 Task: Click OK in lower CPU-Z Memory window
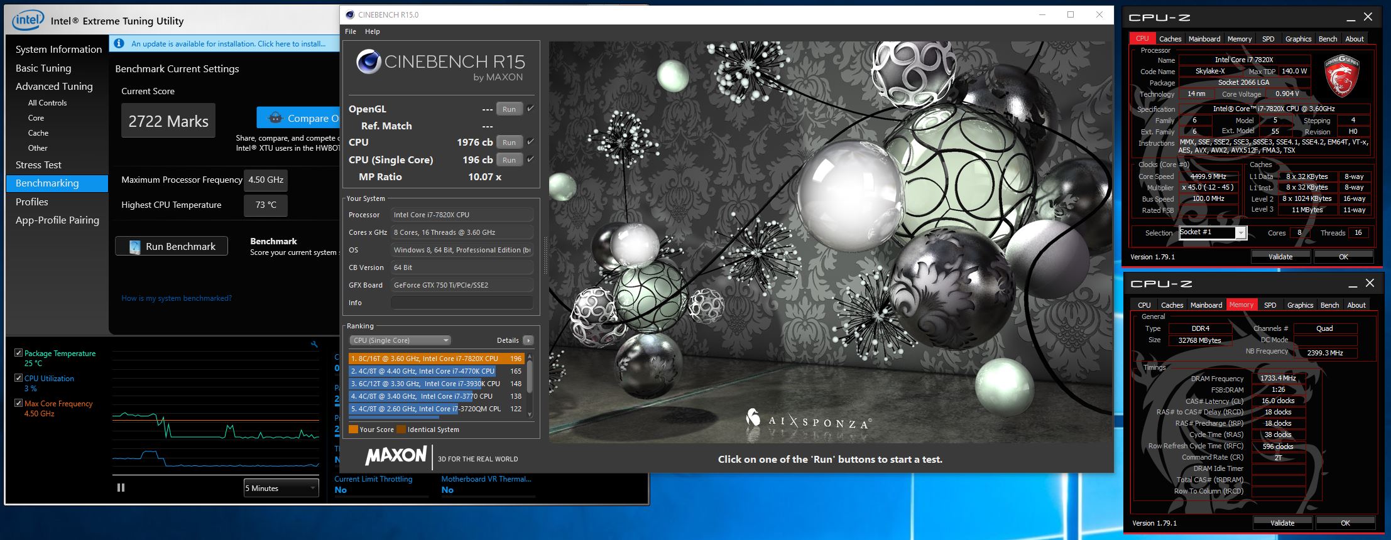point(1345,522)
